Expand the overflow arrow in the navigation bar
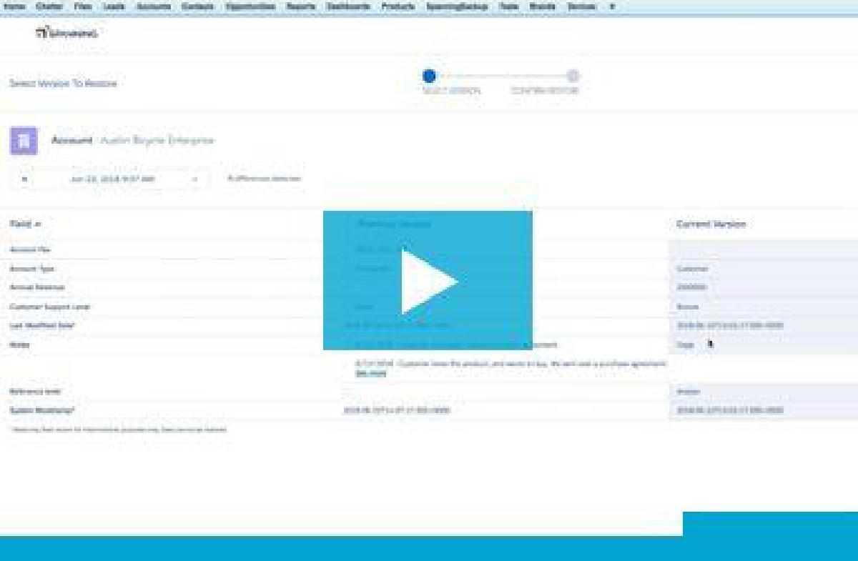 613,6
